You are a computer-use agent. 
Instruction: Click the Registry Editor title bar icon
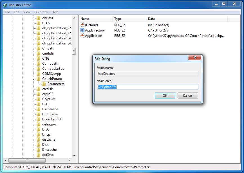tap(5, 5)
